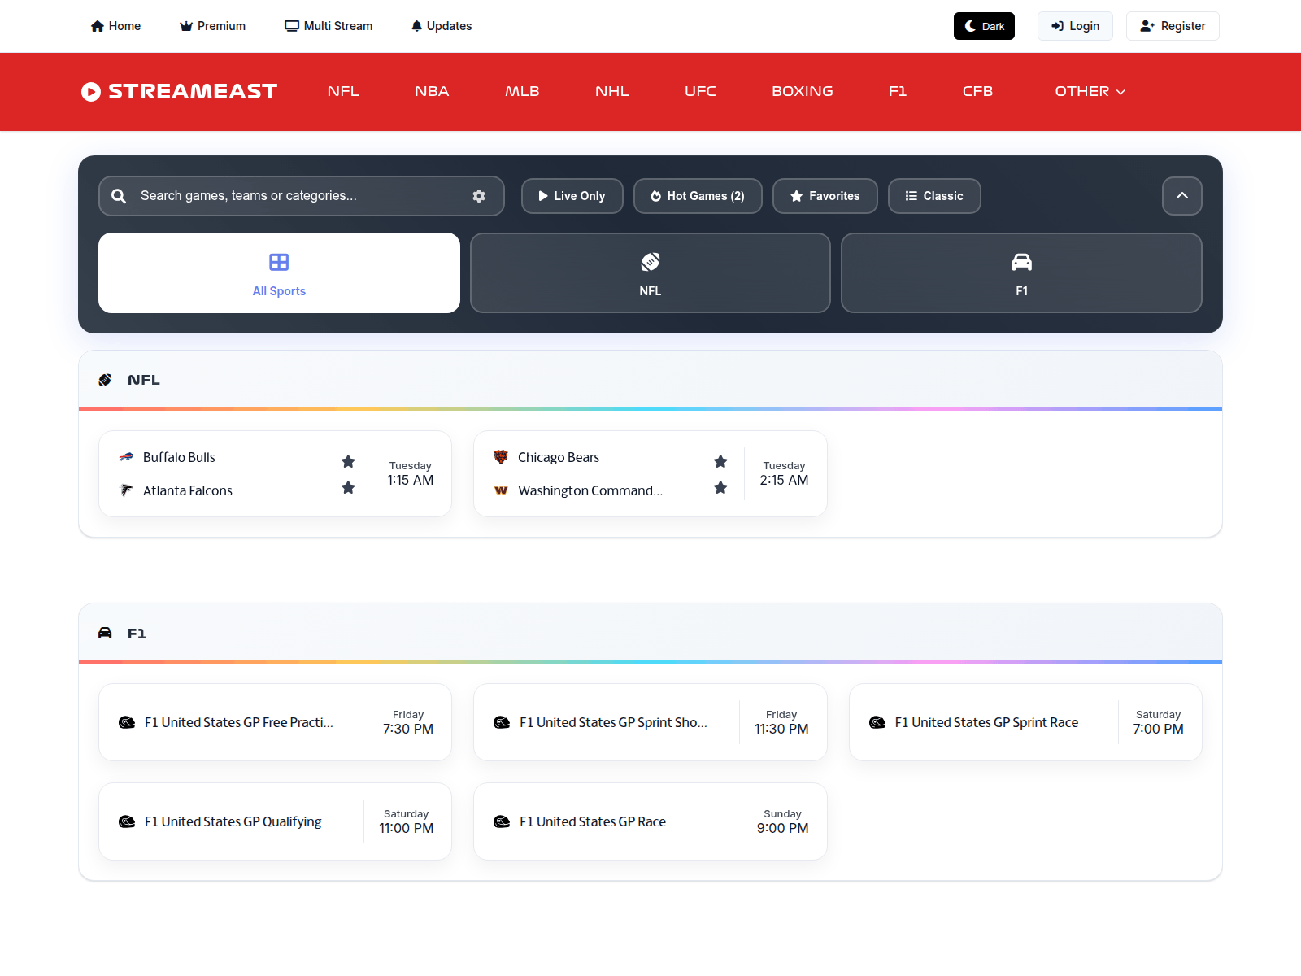Click Saturday 7:00 PM sprint race time

point(1159,722)
